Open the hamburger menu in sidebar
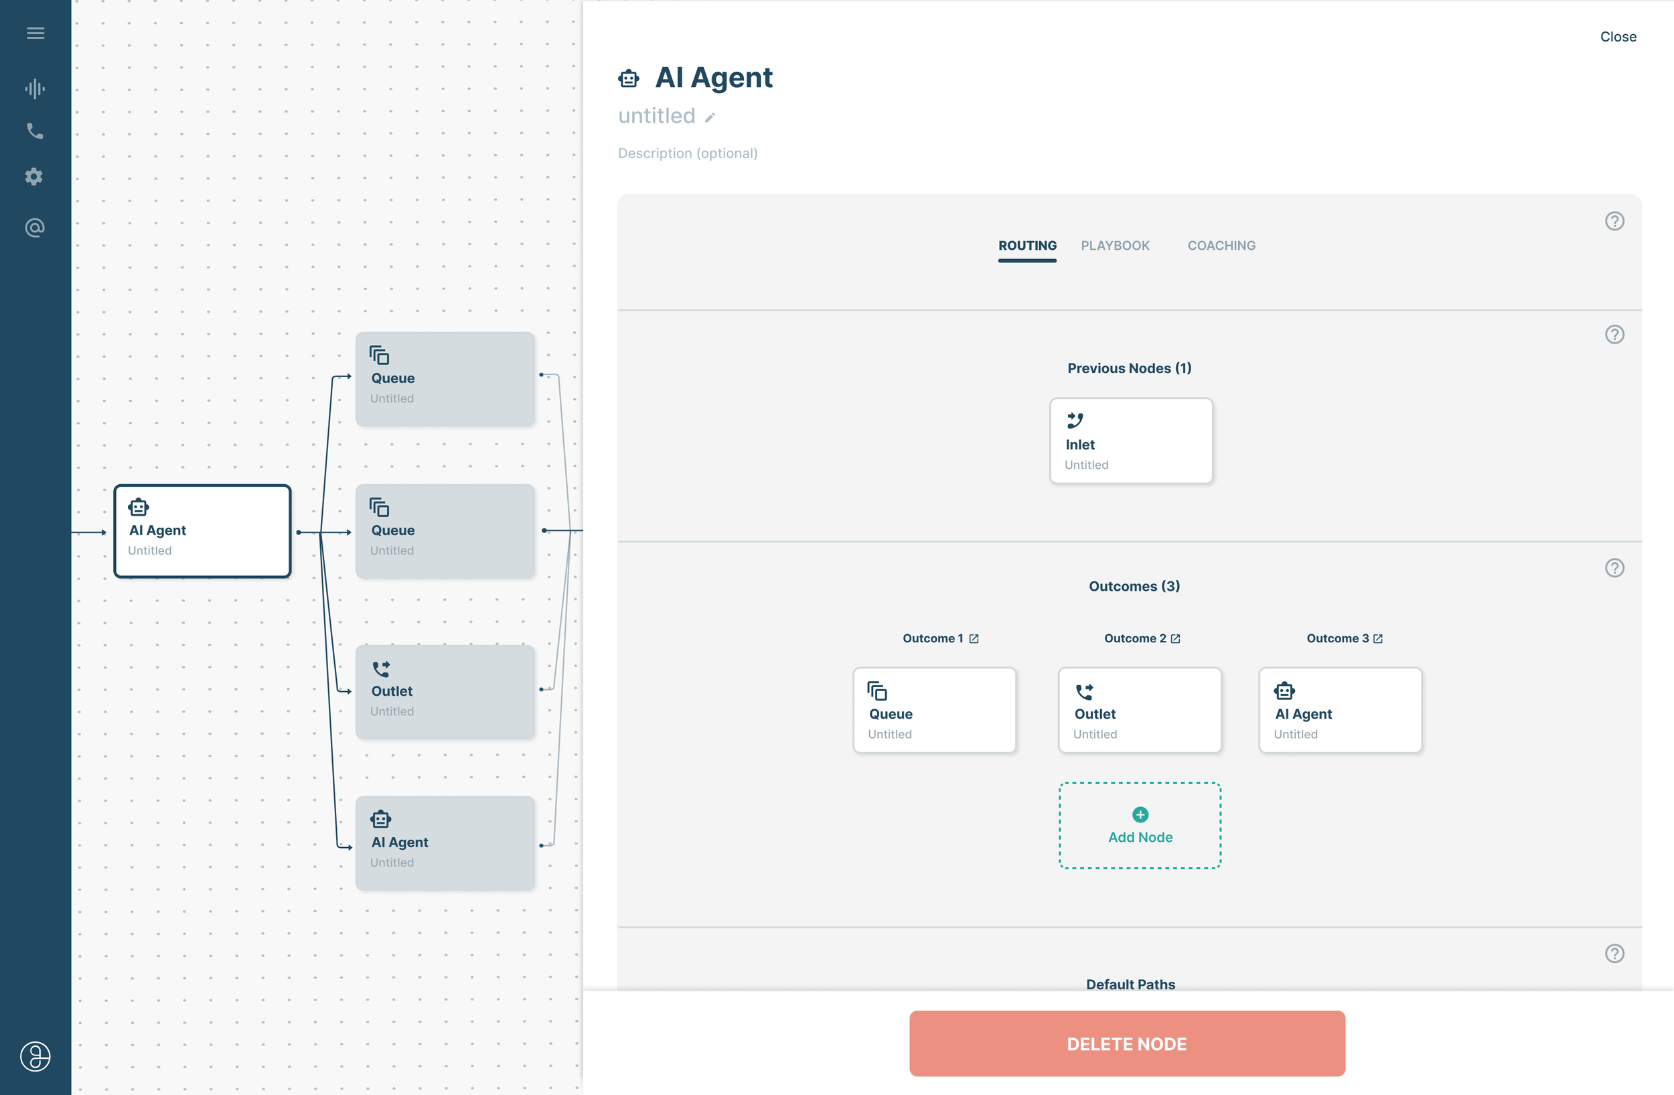 (35, 33)
